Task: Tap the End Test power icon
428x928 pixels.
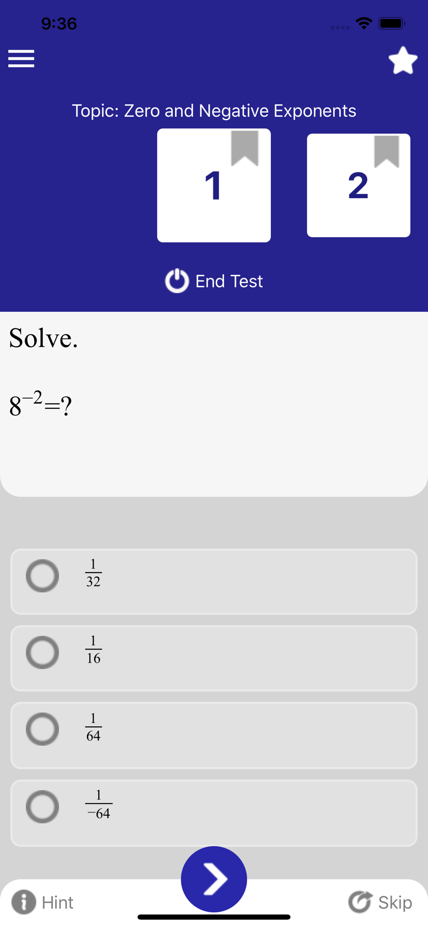Action: pos(177,281)
